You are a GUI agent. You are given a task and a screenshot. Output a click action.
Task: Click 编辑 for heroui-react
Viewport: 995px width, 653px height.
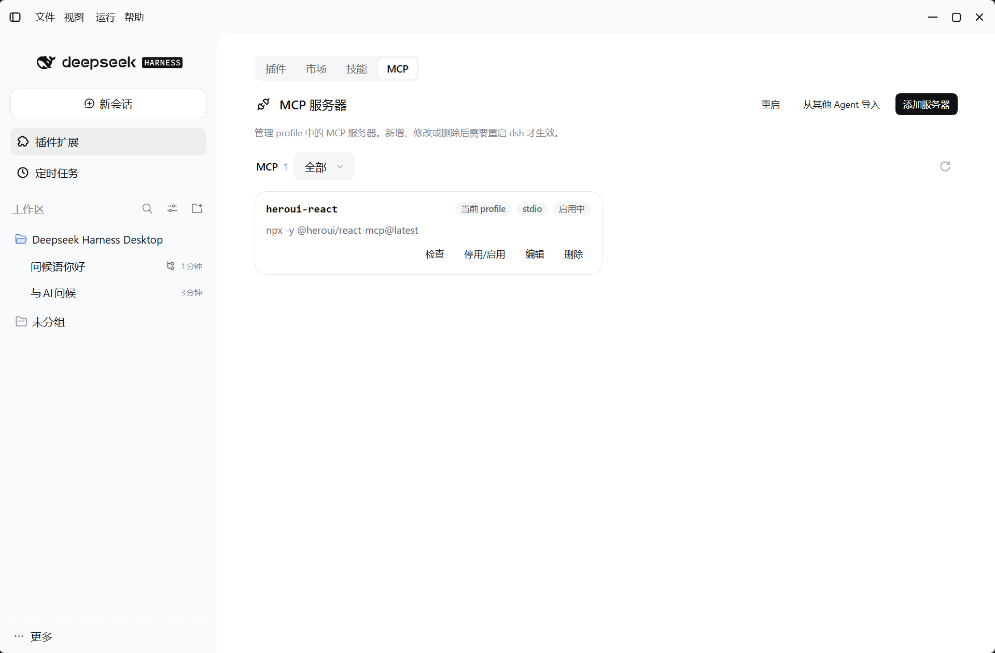(x=535, y=254)
